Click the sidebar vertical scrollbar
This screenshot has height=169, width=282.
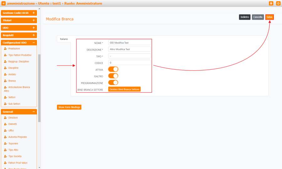(x=39, y=88)
